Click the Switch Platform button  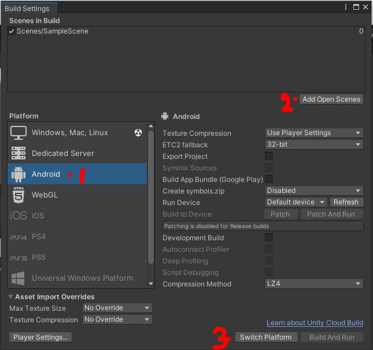point(266,337)
